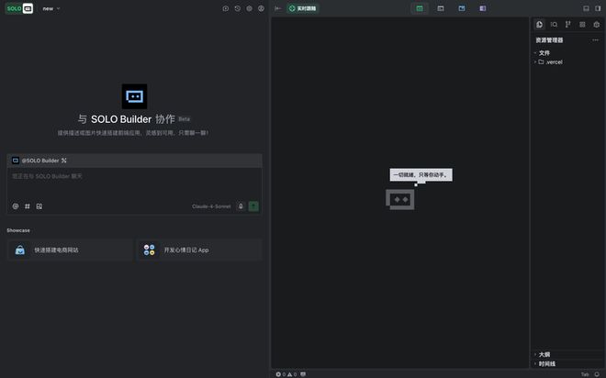
Task: Open the 'new' project dropdown
Action: coord(51,8)
